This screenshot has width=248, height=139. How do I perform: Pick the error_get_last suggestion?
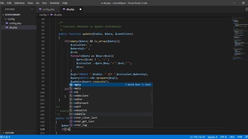111,121
